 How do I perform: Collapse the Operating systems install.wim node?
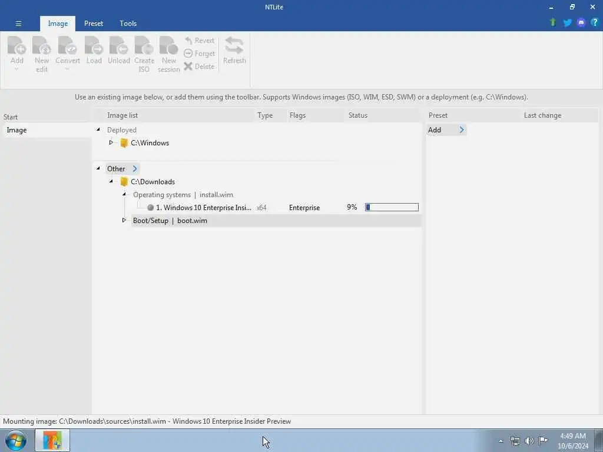124,194
